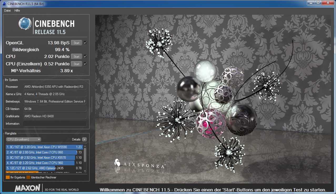The image size is (336, 194).
Task: Maximize the CINEBENCH window
Action: [318, 3]
